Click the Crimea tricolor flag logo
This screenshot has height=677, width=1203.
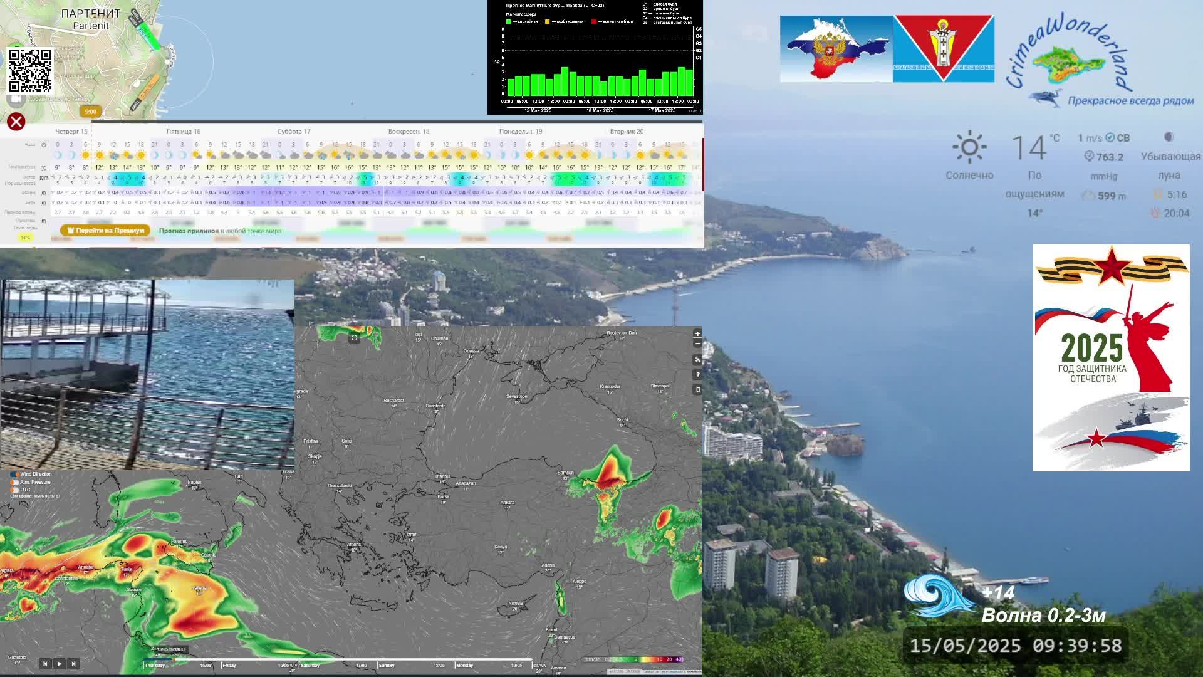click(836, 49)
